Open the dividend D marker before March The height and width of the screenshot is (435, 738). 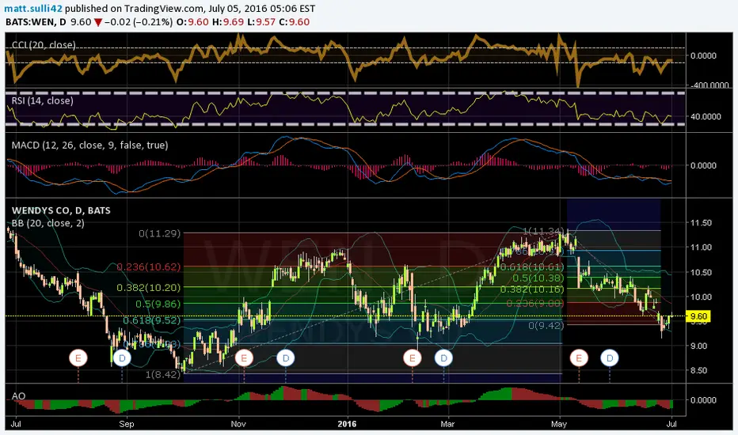pyautogui.click(x=443, y=358)
